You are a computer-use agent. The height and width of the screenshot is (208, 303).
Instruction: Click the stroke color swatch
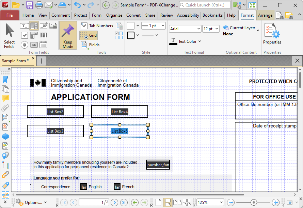pyautogui.click(x=131, y=35)
